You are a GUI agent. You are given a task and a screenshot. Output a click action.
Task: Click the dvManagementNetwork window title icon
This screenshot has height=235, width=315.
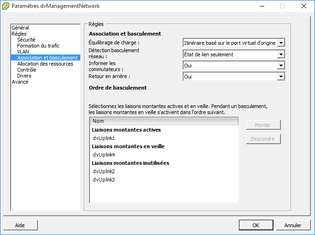[x=6, y=6]
